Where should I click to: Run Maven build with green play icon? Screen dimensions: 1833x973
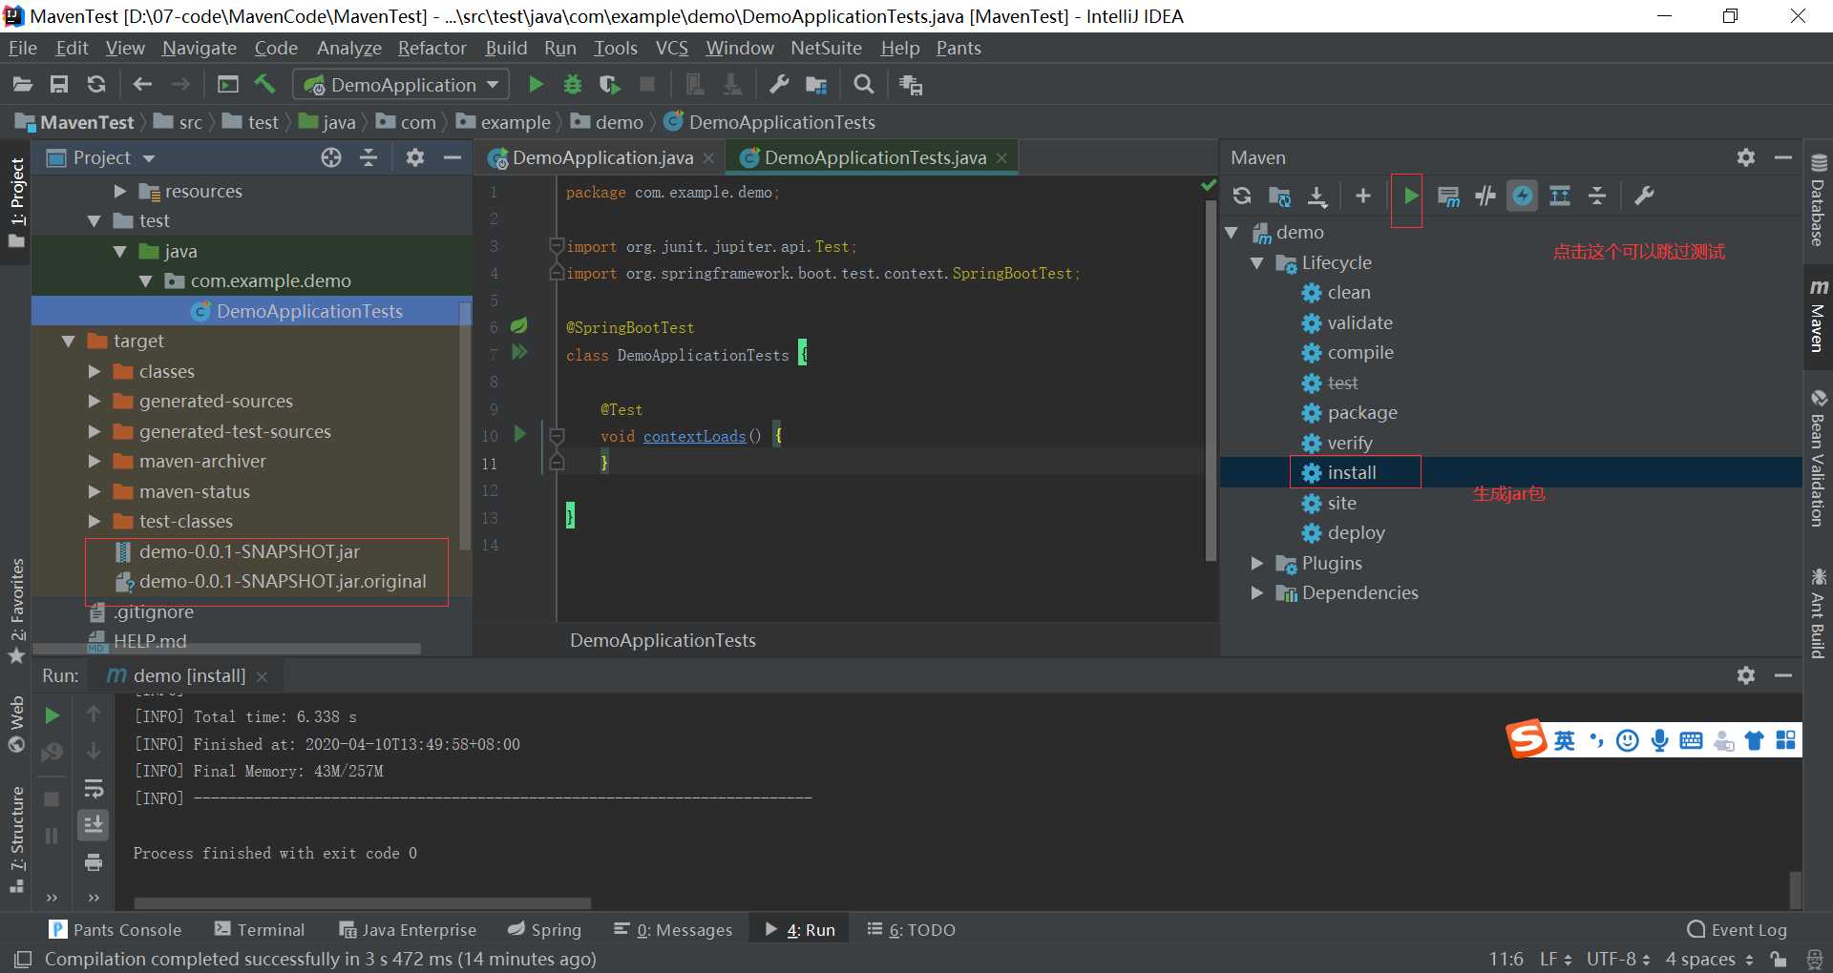(1410, 197)
